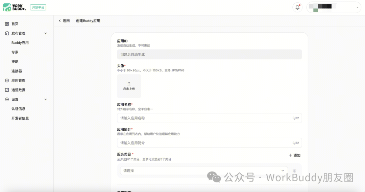Click the 设置 gear icon
The image size is (365, 192).
(x=7, y=99)
